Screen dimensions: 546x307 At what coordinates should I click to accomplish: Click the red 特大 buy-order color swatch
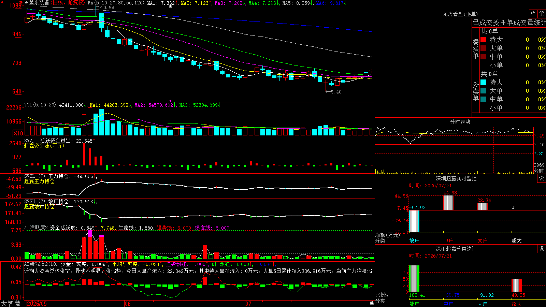(x=483, y=40)
